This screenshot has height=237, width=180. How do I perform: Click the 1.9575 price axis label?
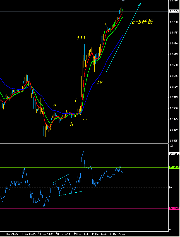pyautogui.click(x=174, y=76)
